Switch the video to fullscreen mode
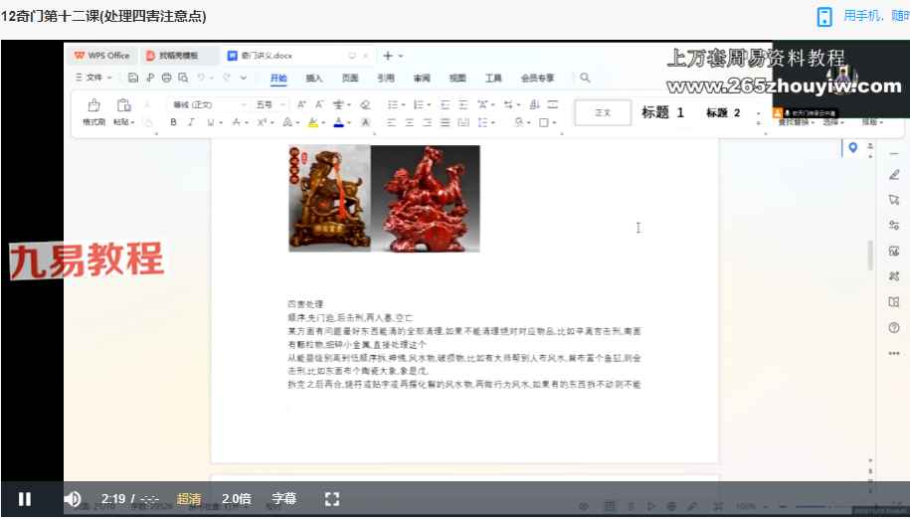Viewport: 910px width, 519px height. (332, 499)
